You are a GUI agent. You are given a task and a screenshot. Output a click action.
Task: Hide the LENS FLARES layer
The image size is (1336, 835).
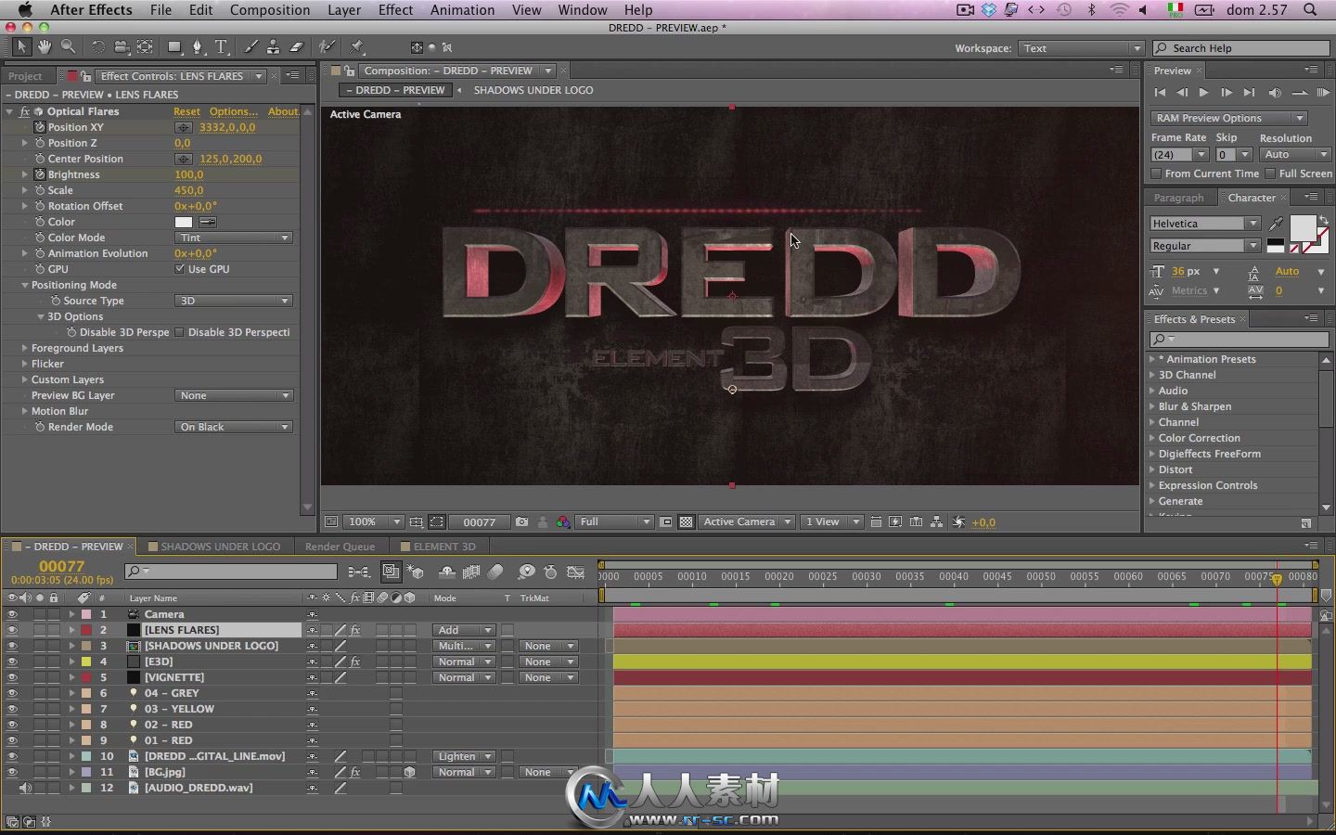click(x=12, y=630)
